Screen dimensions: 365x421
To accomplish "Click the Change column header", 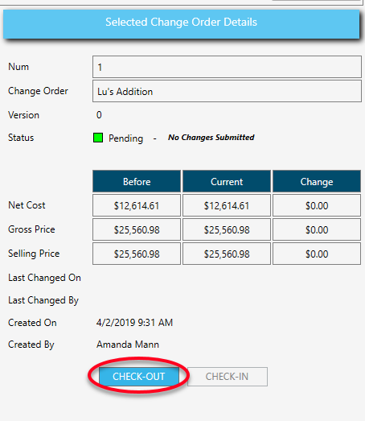I will (317, 181).
